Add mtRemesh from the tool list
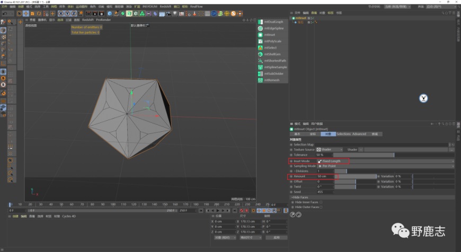 coord(271,80)
